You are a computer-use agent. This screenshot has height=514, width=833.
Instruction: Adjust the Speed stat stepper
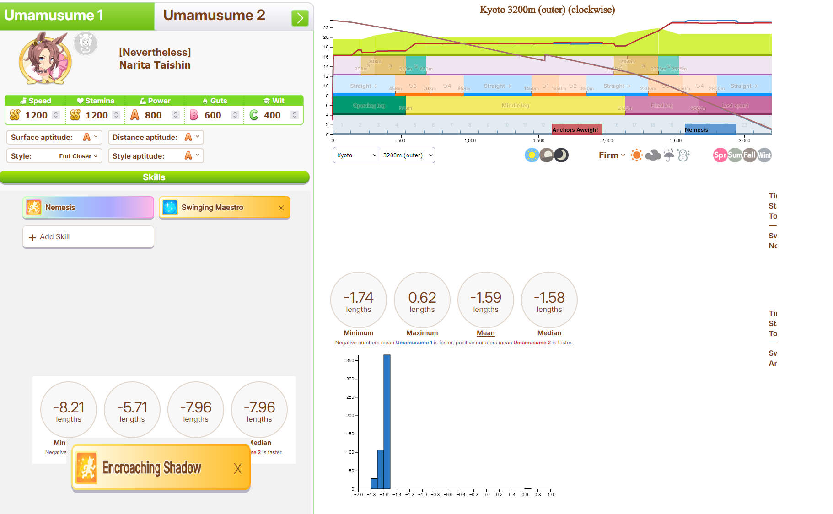coord(56,115)
